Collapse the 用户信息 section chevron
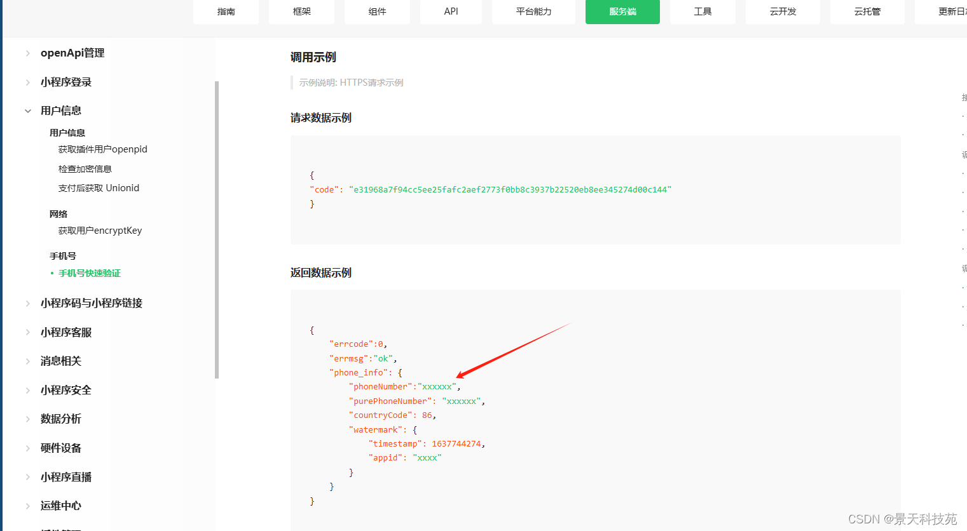 click(x=27, y=111)
